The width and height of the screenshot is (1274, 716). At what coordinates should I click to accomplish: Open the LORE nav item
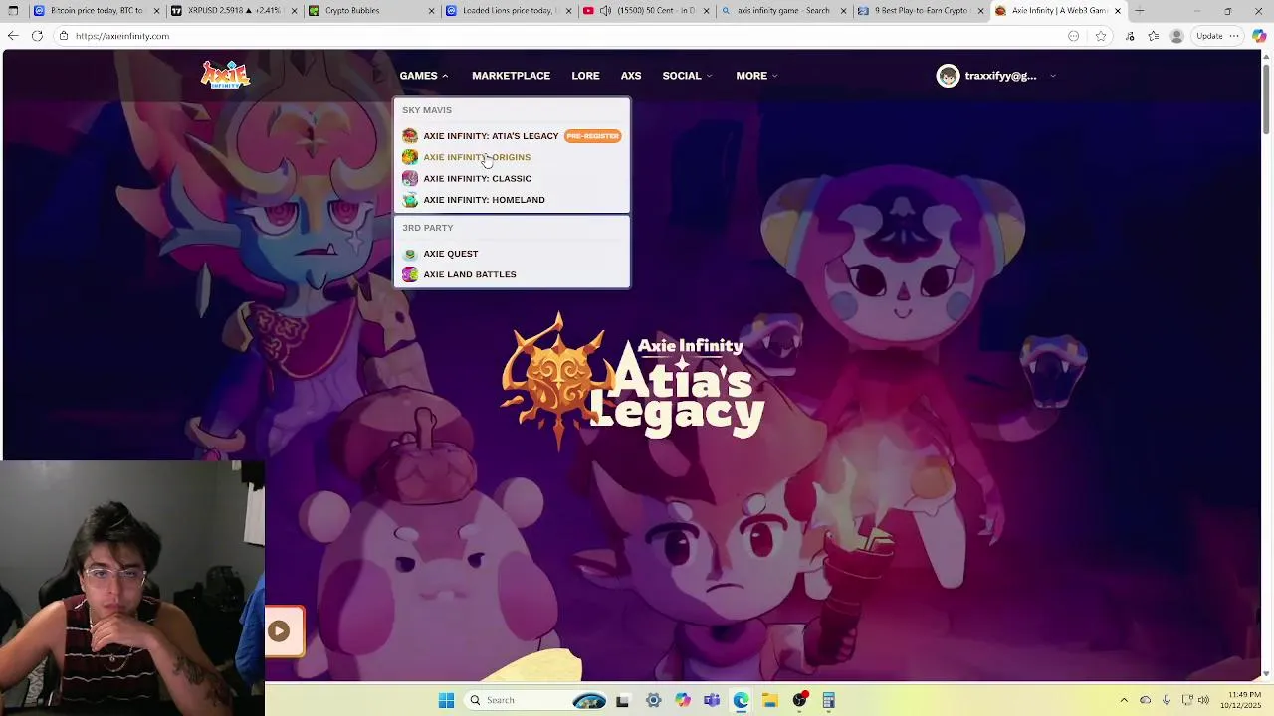coord(585,76)
